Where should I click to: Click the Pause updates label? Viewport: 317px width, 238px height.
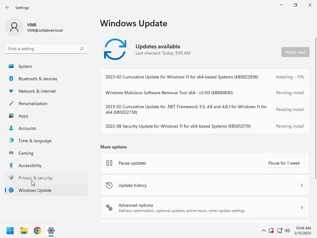pos(132,163)
